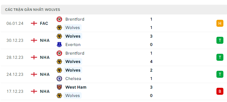Select NHA competition label on the 17.12.23 row
This screenshot has width=227, height=102.
point(45,91)
